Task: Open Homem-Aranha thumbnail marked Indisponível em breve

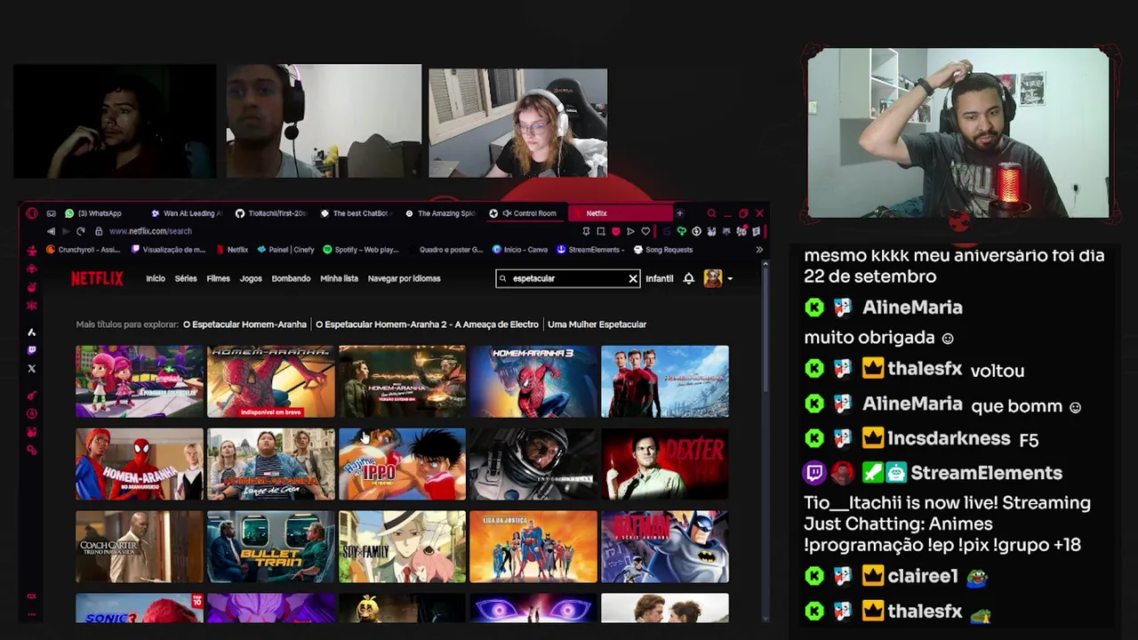Action: coord(271,381)
